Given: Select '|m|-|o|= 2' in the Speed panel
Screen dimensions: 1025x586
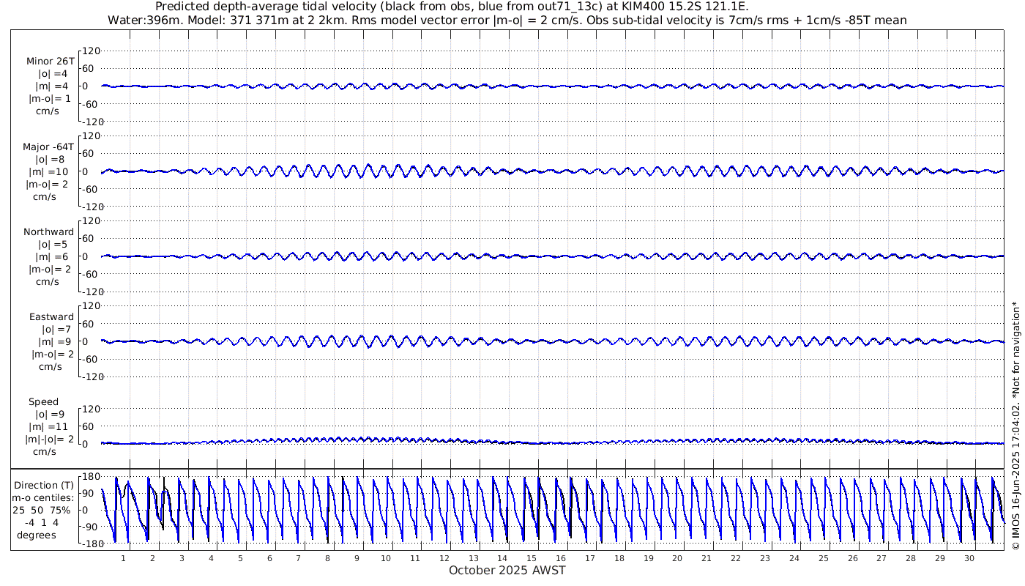Looking at the screenshot, I should (x=50, y=439).
